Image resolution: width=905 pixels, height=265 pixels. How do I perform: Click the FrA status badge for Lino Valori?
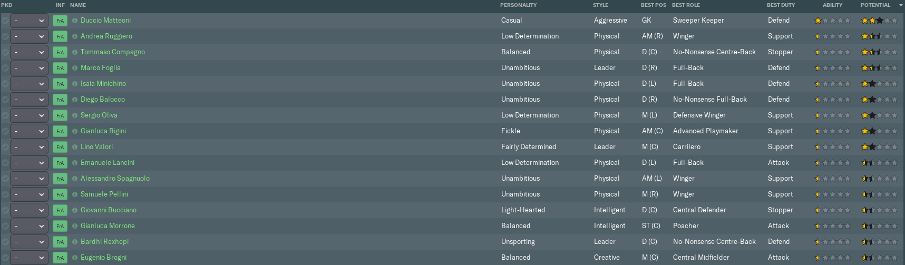(60, 147)
